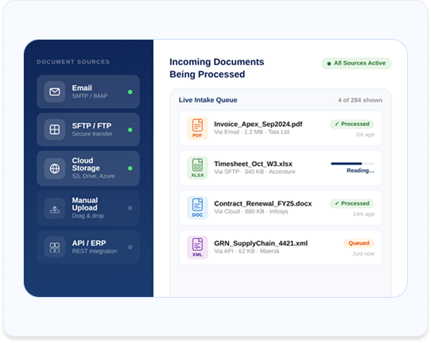The image size is (431, 343).
Task: Click the '2m ago' timestamp
Action: pyautogui.click(x=365, y=135)
